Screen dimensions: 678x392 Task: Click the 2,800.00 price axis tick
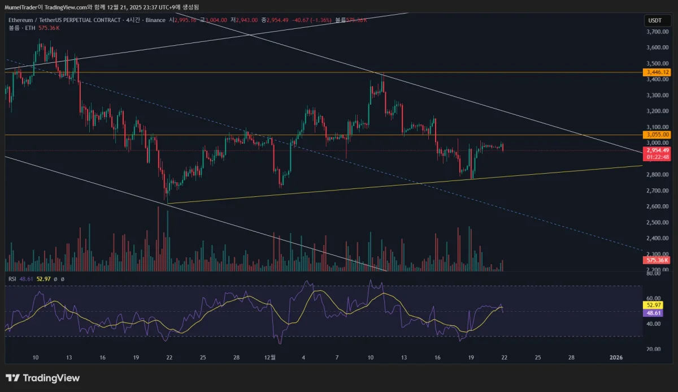click(x=657, y=175)
